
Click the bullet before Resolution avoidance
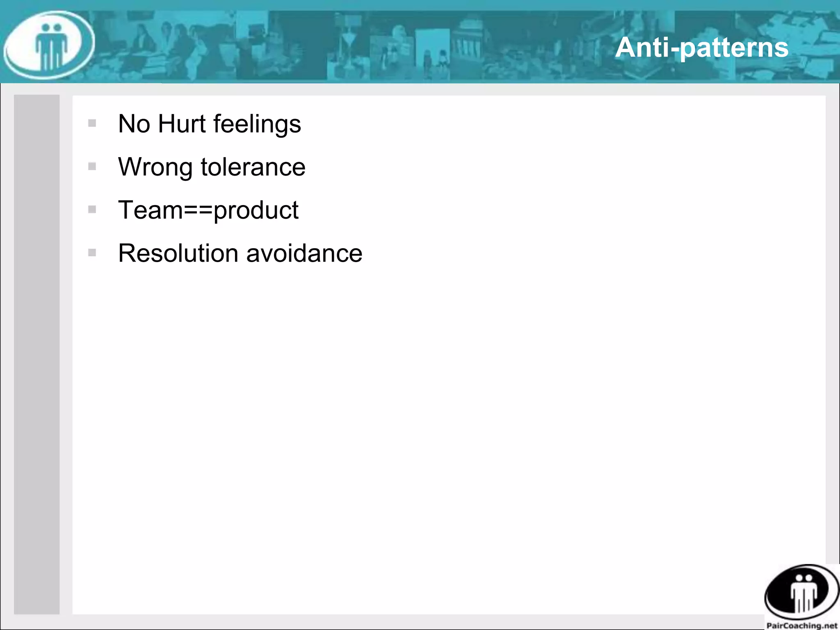pyautogui.click(x=92, y=253)
